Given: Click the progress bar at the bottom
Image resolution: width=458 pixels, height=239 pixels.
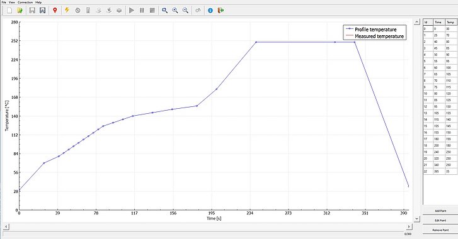Looking at the screenshot, I should 203,234.
